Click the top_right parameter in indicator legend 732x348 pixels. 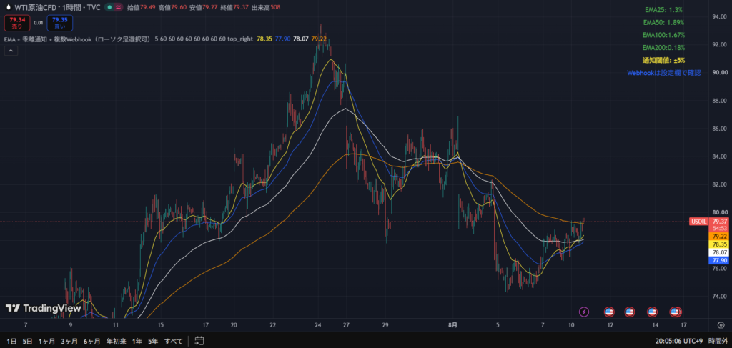pyautogui.click(x=240, y=39)
